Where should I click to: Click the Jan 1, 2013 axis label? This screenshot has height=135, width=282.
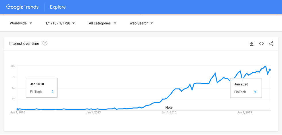93,113
